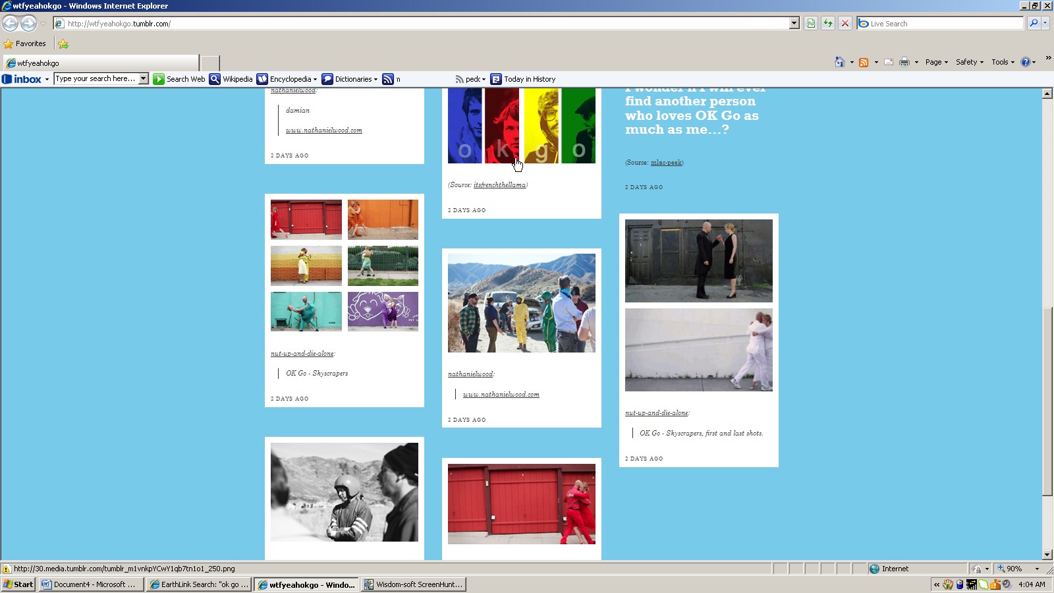Screen dimensions: 1054x593
Task: Open address bar history dropdown arrow
Action: (794, 23)
